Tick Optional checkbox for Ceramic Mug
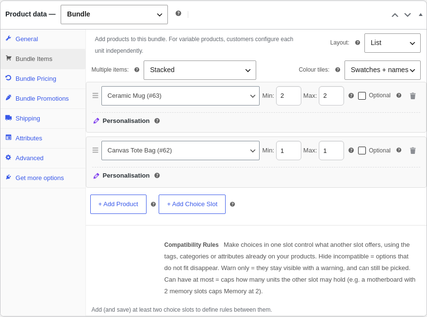Viewport: 427px width, 317px height. pyautogui.click(x=361, y=96)
